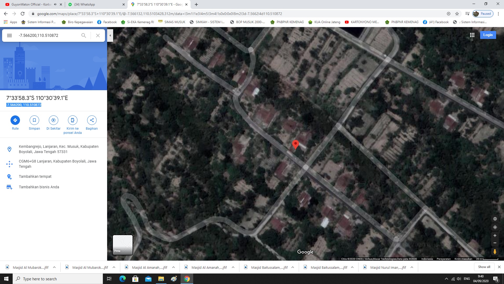Viewport: 504px width, 284px height.
Task: Share location with Bagikan icon
Action: pos(92,120)
